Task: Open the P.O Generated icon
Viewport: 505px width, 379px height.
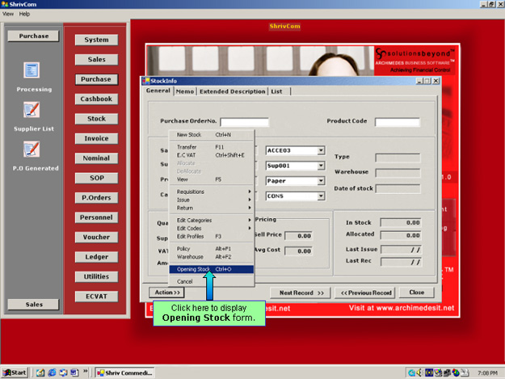Action: pos(32,149)
